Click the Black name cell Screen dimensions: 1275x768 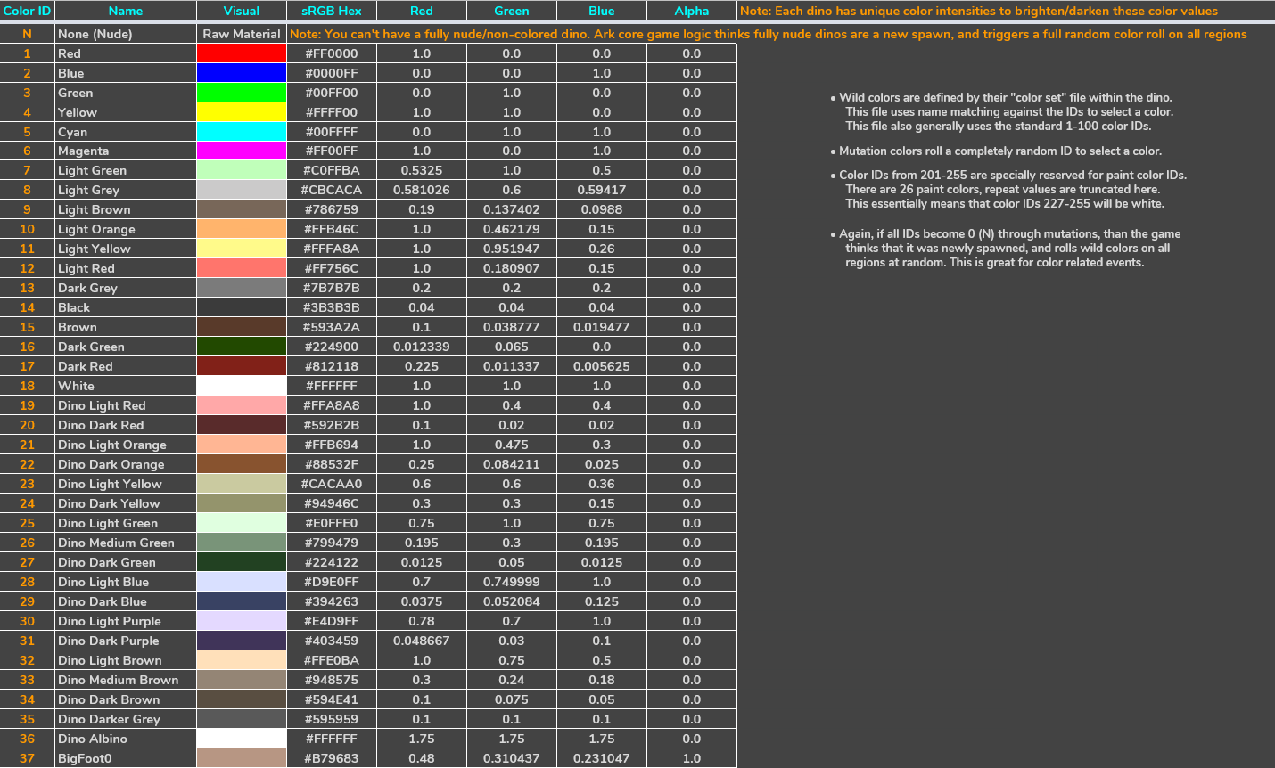pyautogui.click(x=126, y=308)
